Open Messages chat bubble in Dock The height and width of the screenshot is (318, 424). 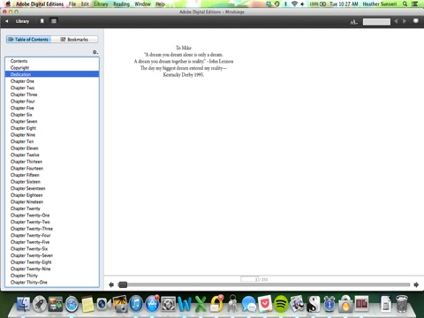(249, 305)
